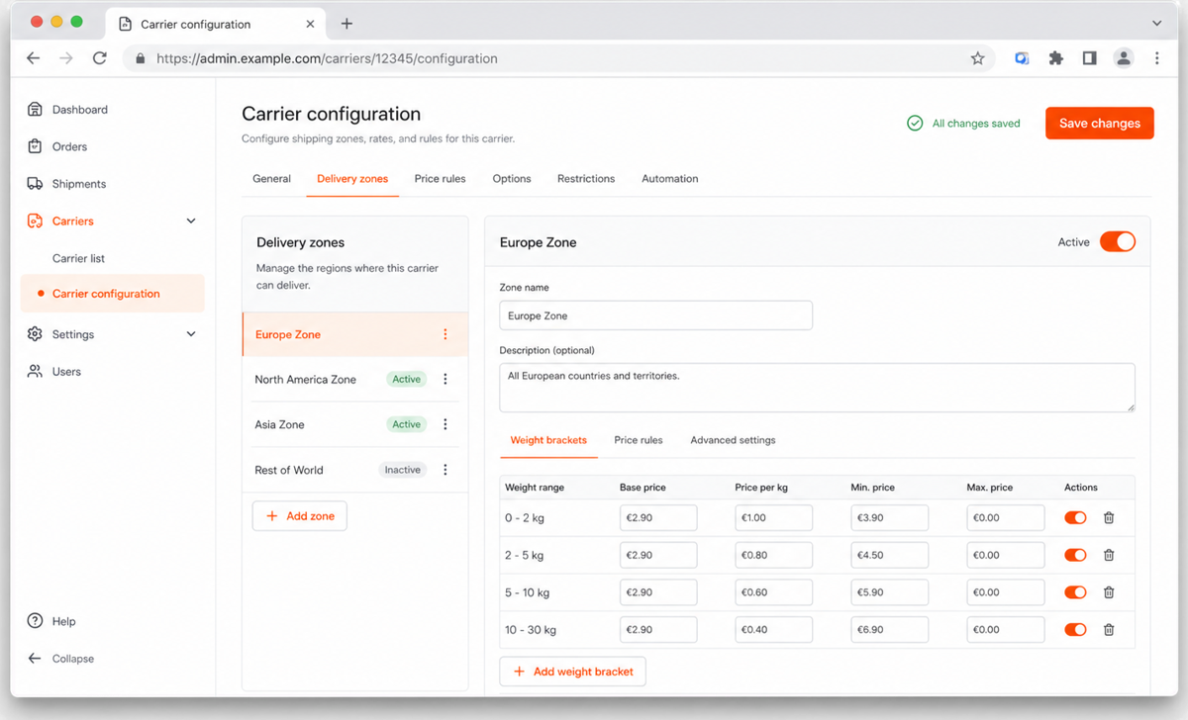Open Users from the sidebar
1188x720 pixels.
point(54,372)
